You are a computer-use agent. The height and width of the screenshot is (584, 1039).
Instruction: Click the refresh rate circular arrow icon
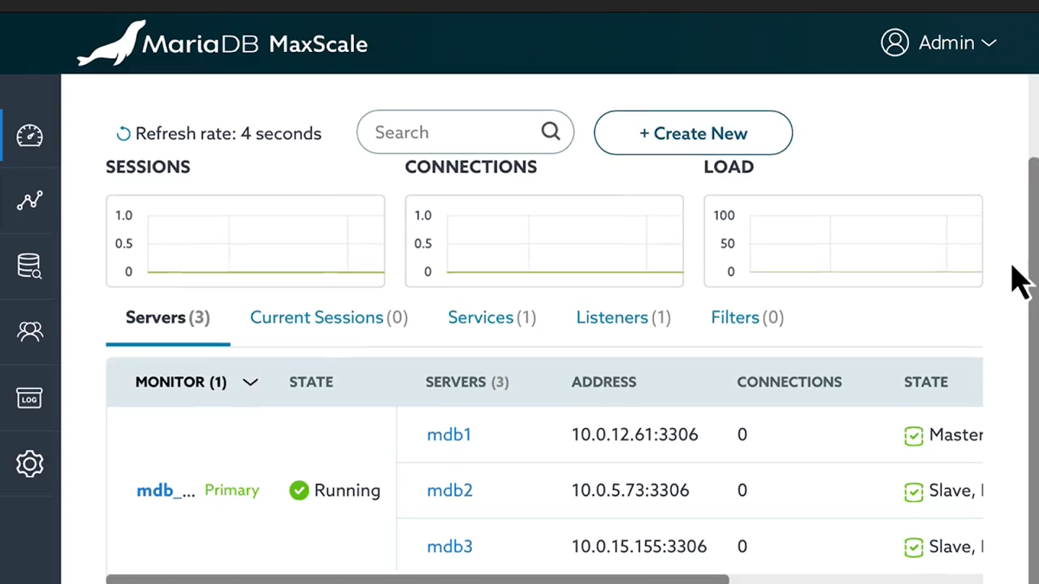(121, 132)
